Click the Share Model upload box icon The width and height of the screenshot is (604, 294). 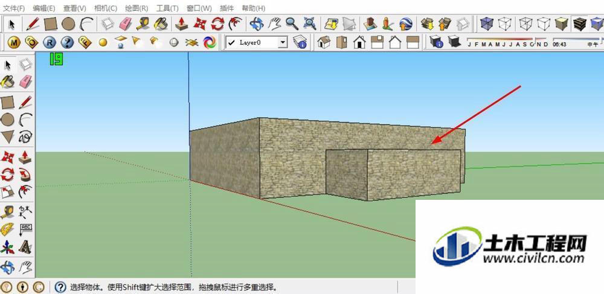coord(445,24)
